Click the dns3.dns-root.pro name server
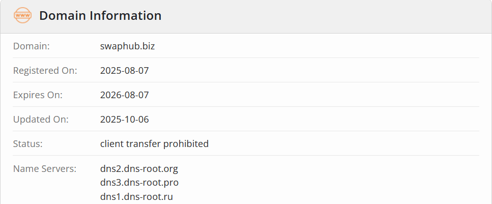 139,182
